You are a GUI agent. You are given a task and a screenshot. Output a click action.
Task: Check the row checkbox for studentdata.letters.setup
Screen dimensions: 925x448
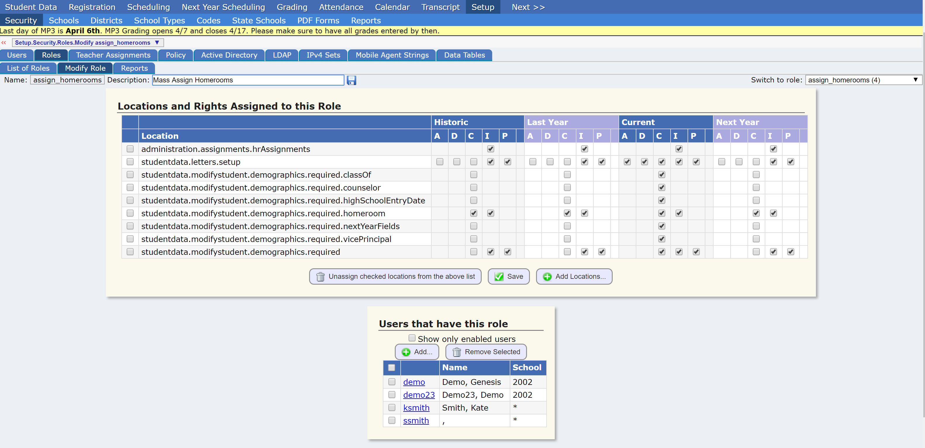(130, 162)
